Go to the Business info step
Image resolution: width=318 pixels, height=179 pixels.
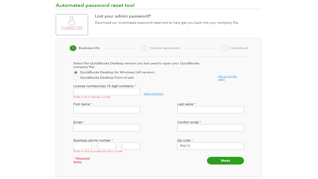pyautogui.click(x=89, y=48)
